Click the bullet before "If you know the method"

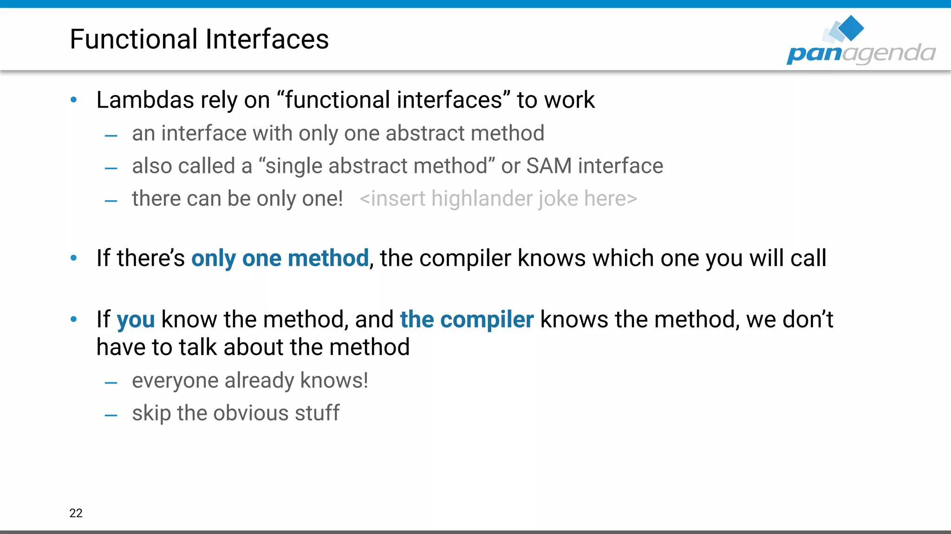point(73,319)
